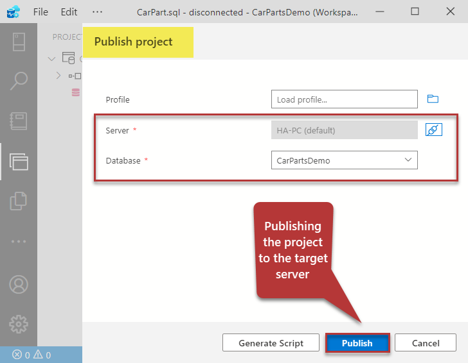Open the overflow menu next to Edit

pos(97,12)
